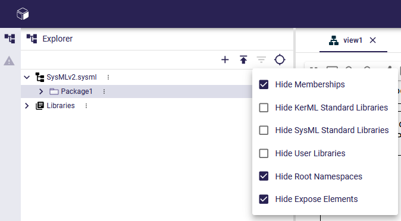
Task: Check Hide KerML Standard Libraries
Action: point(264,108)
